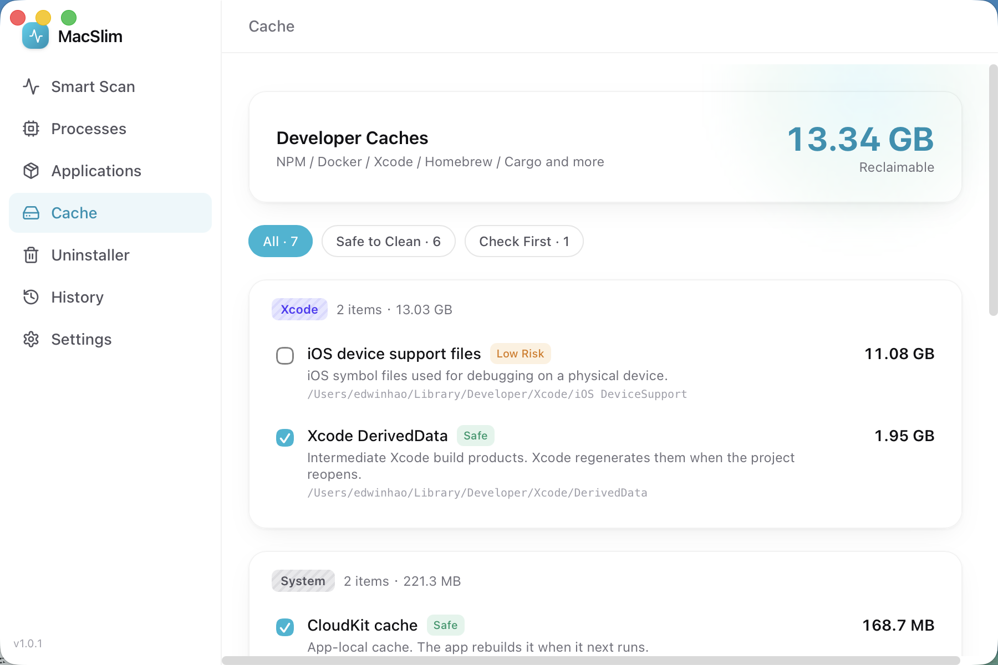Click the vertical scrollbar thumb
Image resolution: width=998 pixels, height=665 pixels.
point(993,190)
